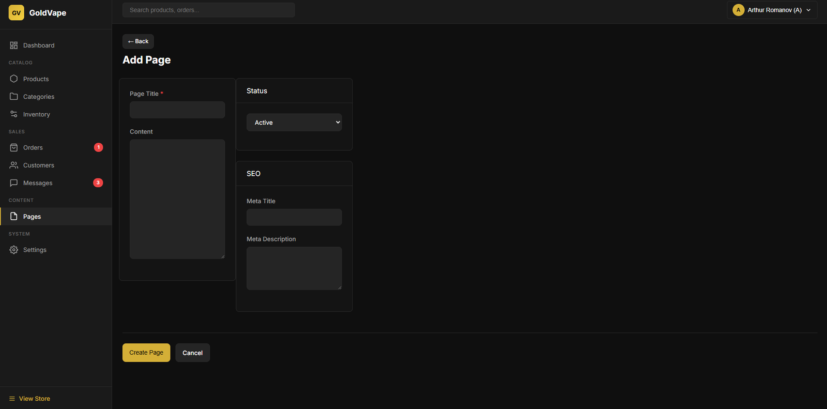Click into the Meta Description textarea
The height and width of the screenshot is (409, 827).
294,268
